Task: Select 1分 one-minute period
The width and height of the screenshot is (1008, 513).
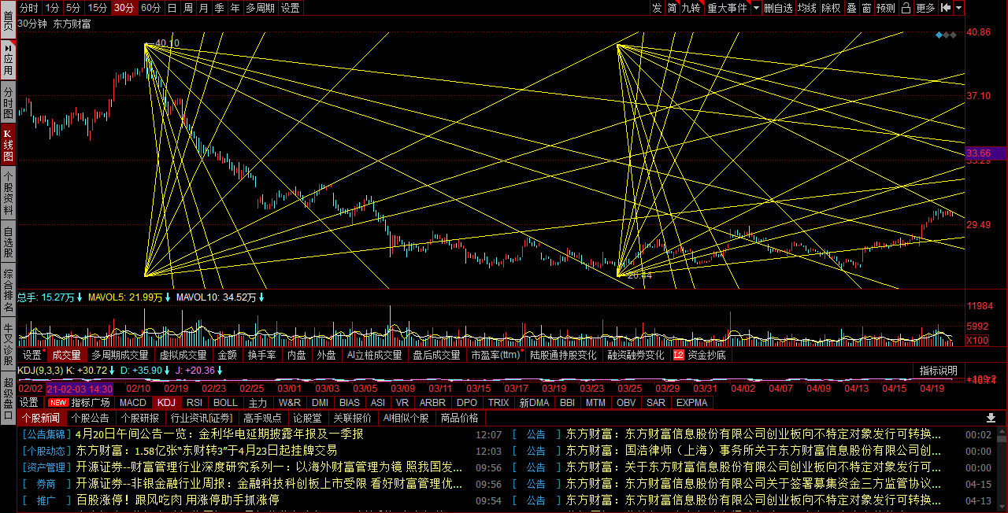Action: click(52, 8)
